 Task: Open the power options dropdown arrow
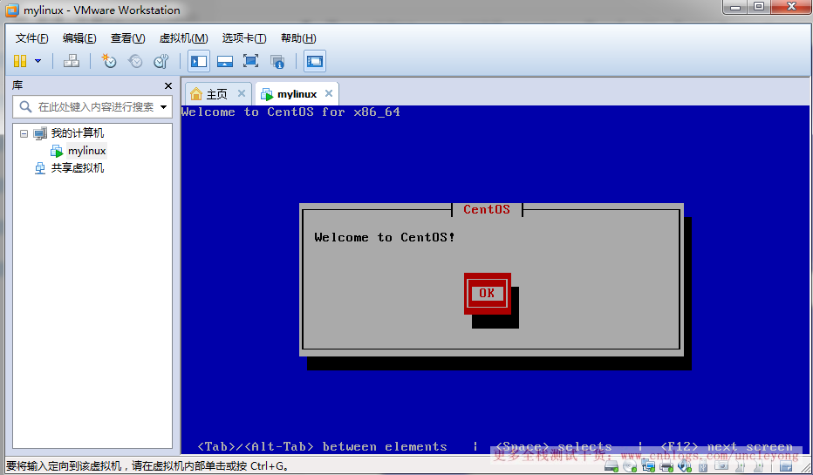coord(38,61)
